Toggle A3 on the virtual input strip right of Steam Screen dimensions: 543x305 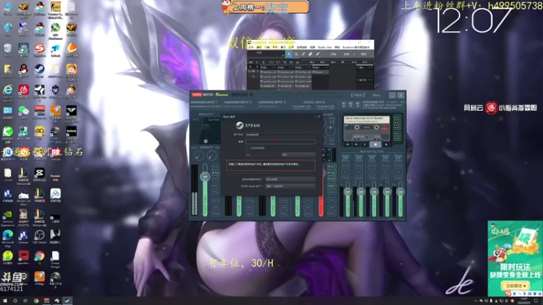click(x=332, y=179)
